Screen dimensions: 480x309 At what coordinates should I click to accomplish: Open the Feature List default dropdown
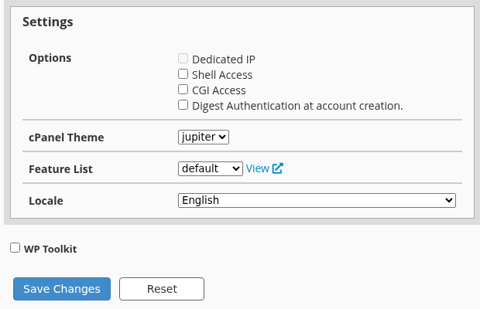[211, 168]
